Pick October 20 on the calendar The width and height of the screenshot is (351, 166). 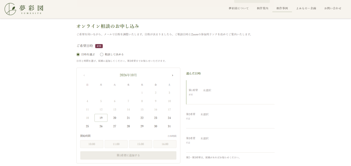point(115,118)
